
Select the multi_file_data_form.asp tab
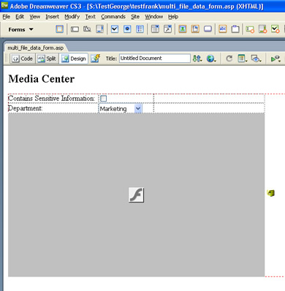tap(36, 48)
